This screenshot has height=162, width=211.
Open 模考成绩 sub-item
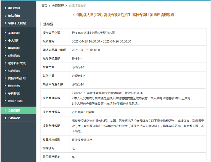[x=14, y=86]
